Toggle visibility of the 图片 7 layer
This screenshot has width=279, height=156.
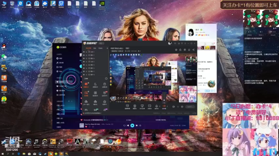pyautogui.click(x=84, y=55)
